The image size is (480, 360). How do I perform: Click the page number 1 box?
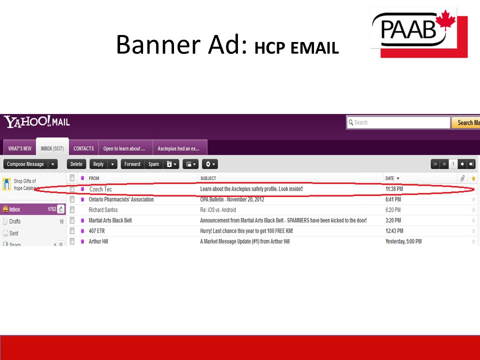[453, 164]
